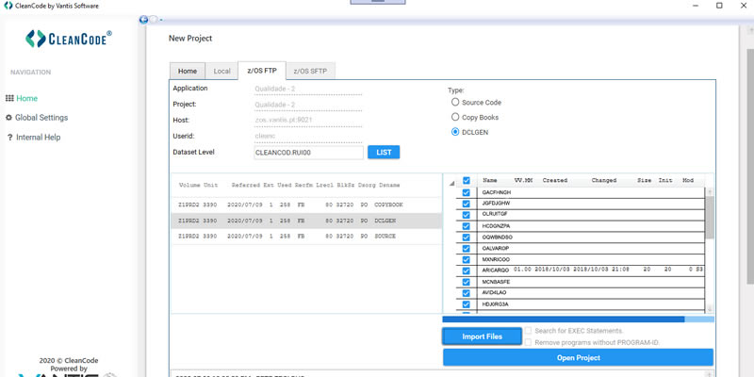The height and width of the screenshot is (377, 754).
Task: Select the Copy Books type radio button
Action: pyautogui.click(x=455, y=117)
